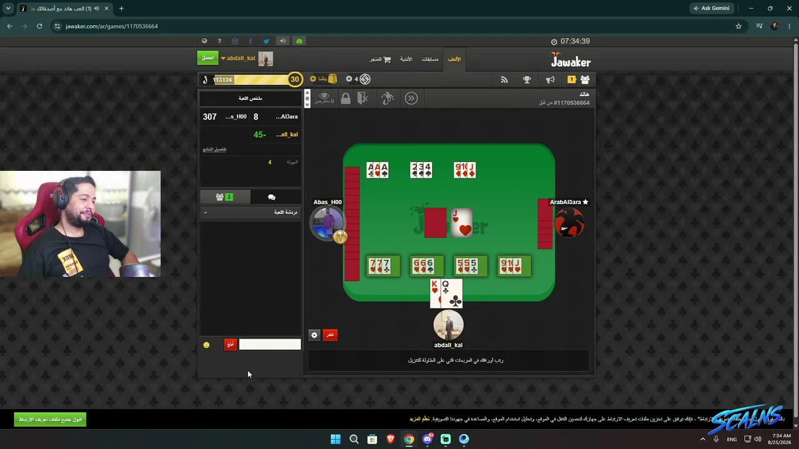Open abdall_kal player avatar at table

(x=448, y=325)
